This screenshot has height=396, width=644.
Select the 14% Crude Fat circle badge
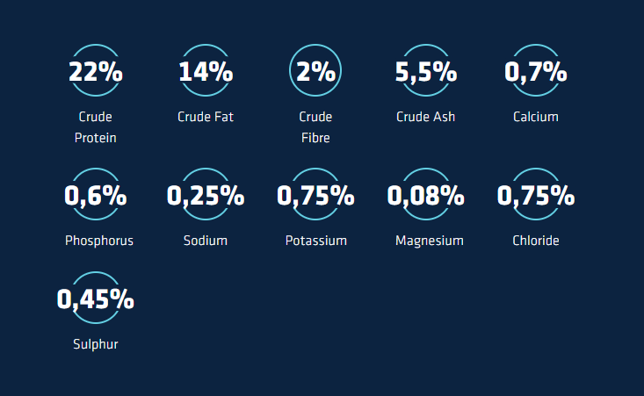(206, 71)
